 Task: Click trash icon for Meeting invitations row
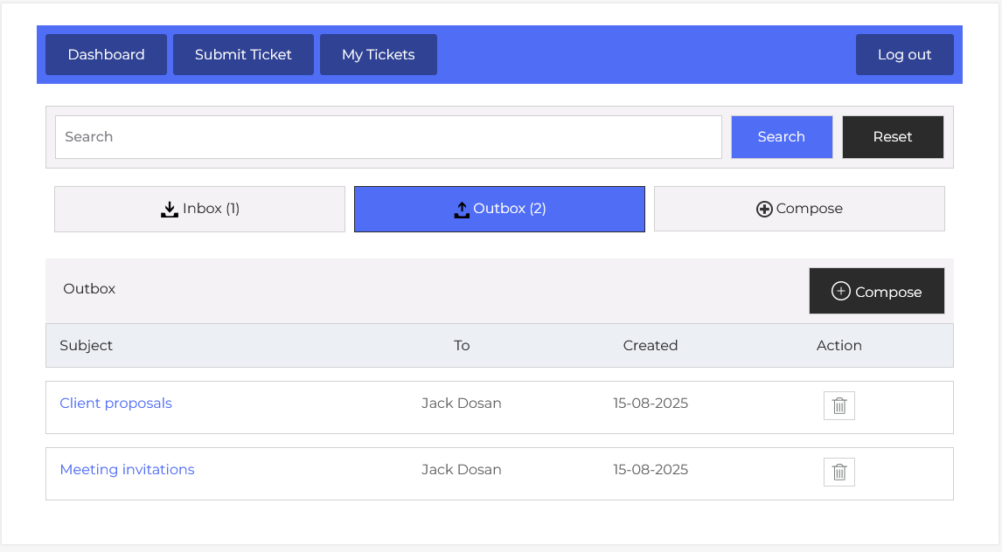[838, 472]
